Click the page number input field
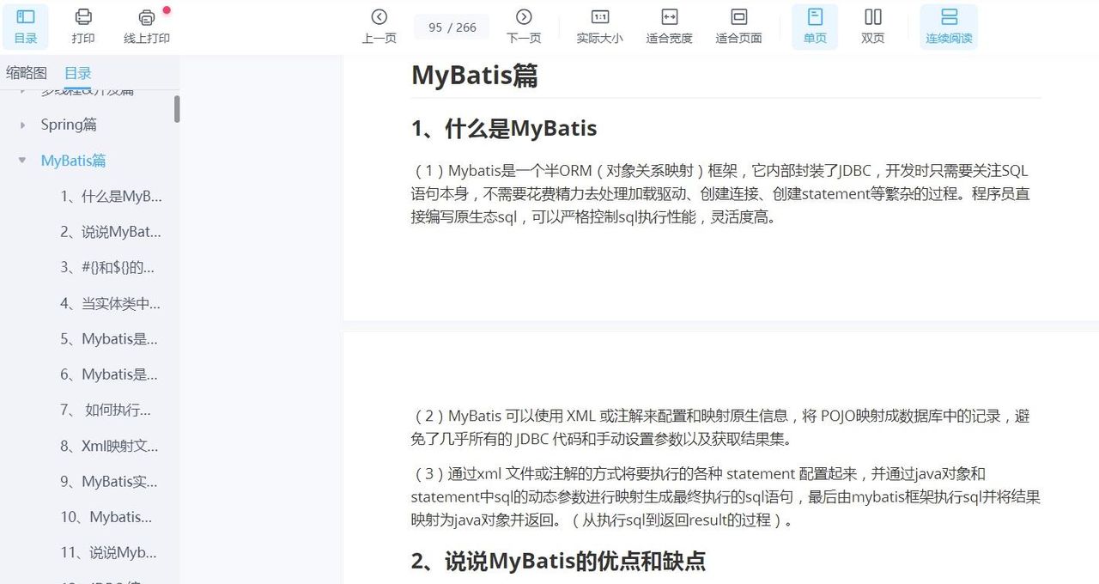 [452, 27]
